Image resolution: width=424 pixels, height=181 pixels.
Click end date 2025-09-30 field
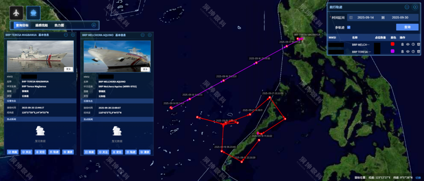point(400,18)
